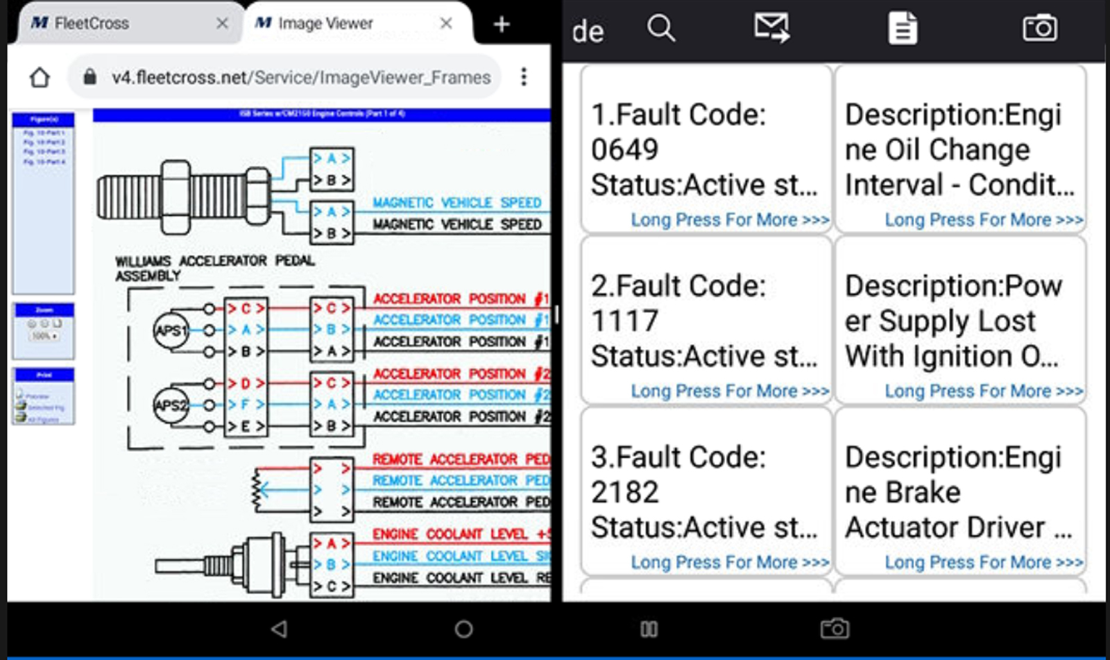This screenshot has width=1110, height=660.
Task: Click Selected Fig in the Print panel
Action: [x=40, y=407]
